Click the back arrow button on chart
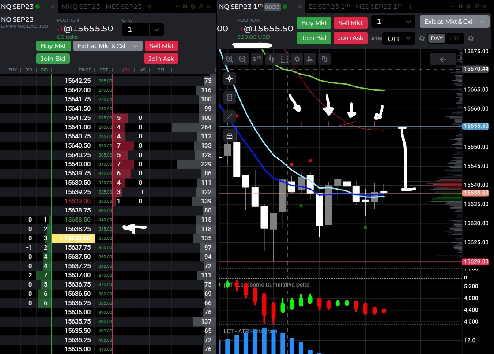Image resolution: width=494 pixels, height=354 pixels. pos(443,59)
